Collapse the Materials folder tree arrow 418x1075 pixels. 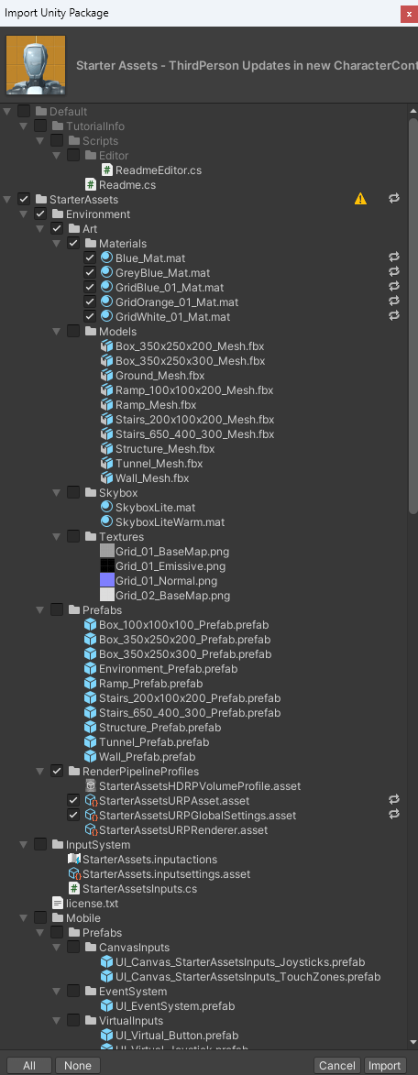(x=57, y=244)
